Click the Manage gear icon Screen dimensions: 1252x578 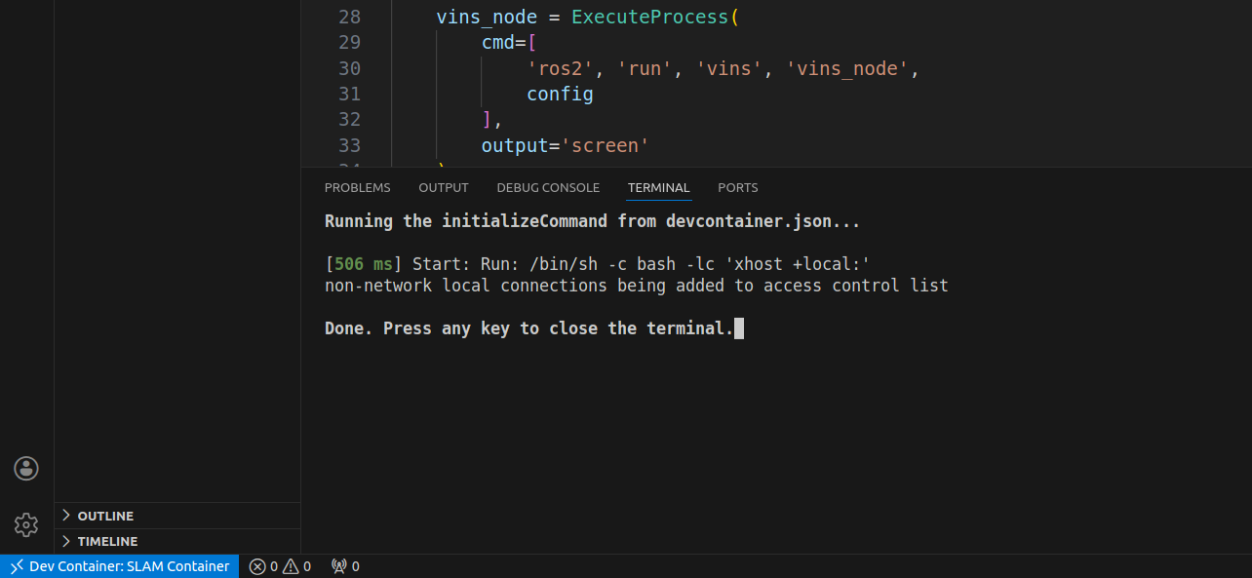click(26, 524)
